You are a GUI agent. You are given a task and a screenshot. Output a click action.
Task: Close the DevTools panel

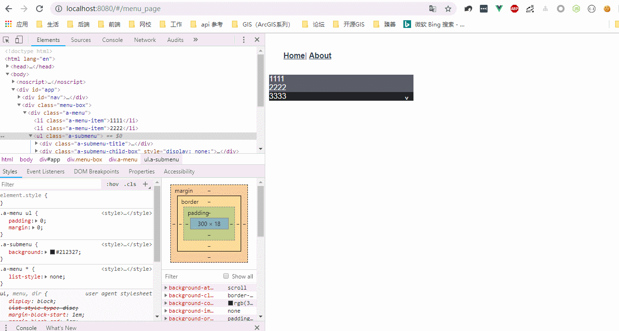click(257, 40)
